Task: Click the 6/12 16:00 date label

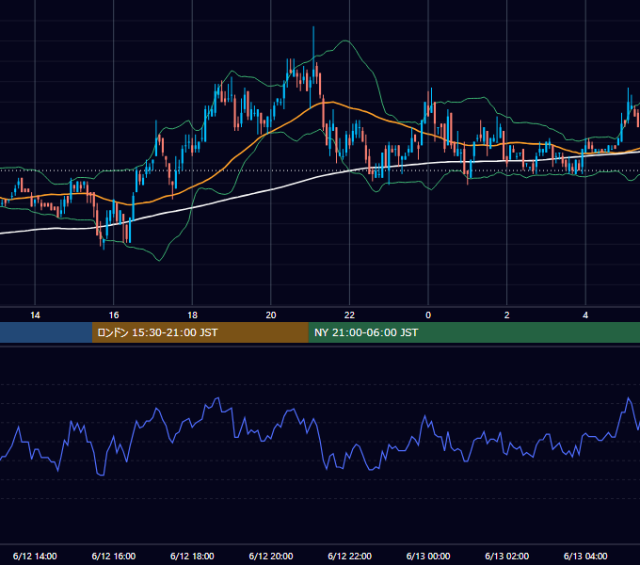Action: 114,556
